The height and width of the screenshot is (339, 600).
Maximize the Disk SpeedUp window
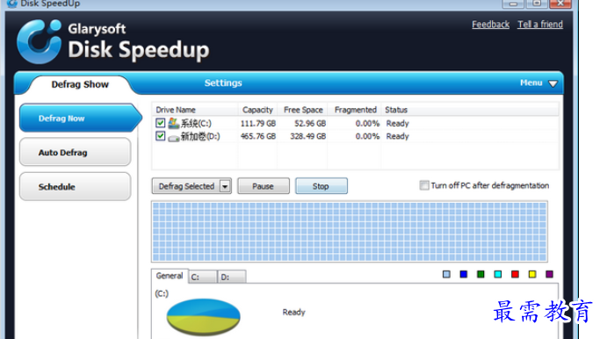(x=537, y=4)
